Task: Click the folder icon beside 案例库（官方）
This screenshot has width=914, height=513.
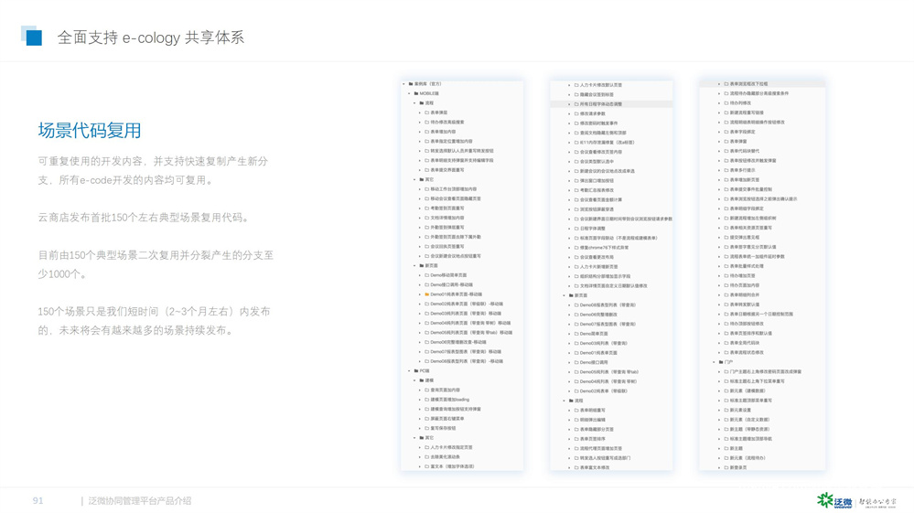Action: pos(411,84)
